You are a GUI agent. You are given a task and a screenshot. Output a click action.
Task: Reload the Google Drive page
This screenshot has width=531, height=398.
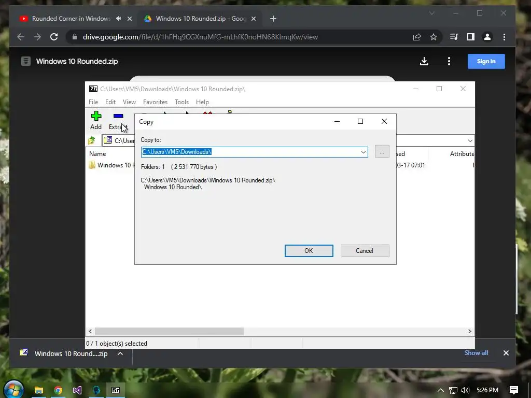coord(54,37)
